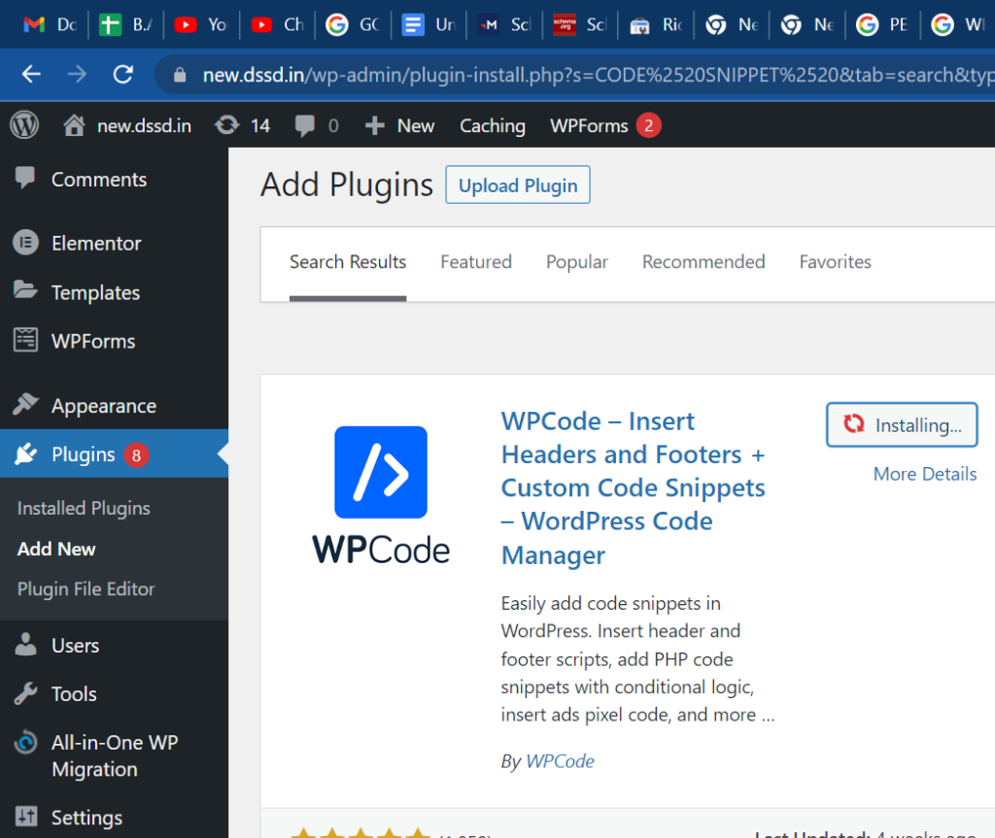Click the Plugins 8 update badge
The image size is (995, 838).
click(x=136, y=454)
